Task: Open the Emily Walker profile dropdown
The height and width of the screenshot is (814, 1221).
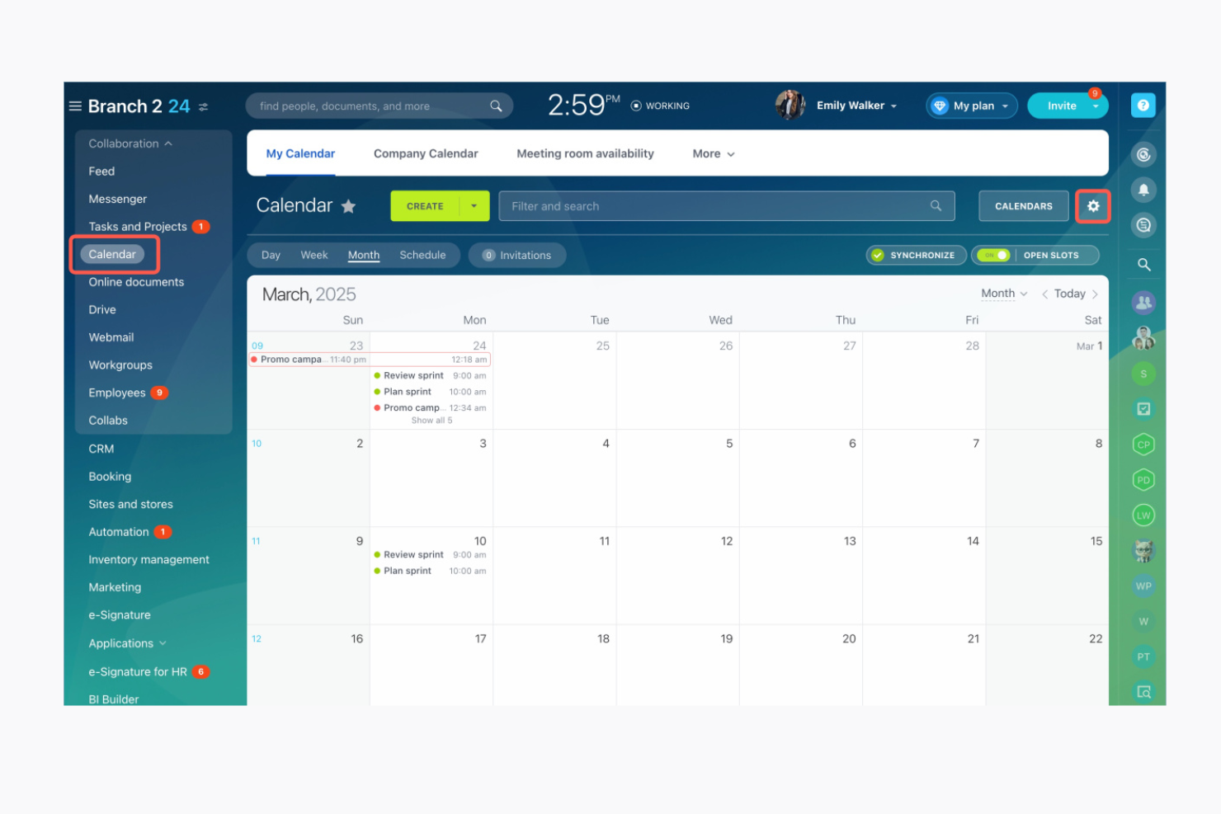Action: click(856, 106)
